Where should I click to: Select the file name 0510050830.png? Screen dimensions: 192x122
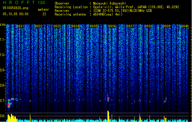tap(16, 8)
